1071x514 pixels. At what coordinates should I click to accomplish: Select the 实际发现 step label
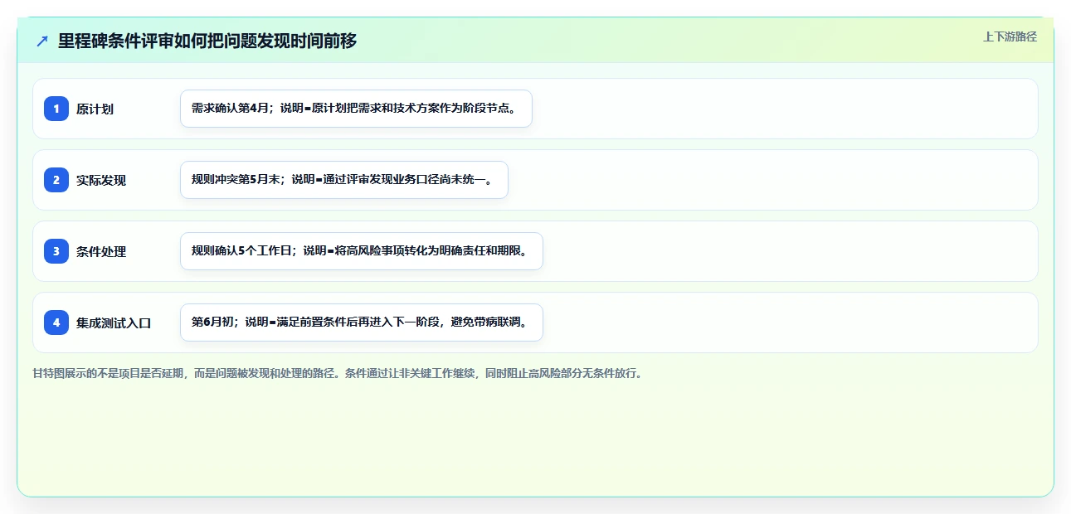pos(101,180)
